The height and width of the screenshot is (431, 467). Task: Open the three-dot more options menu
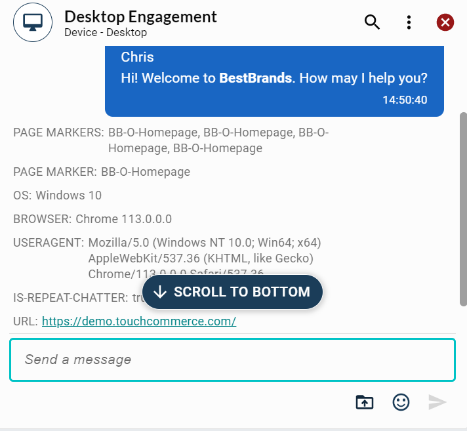(409, 22)
